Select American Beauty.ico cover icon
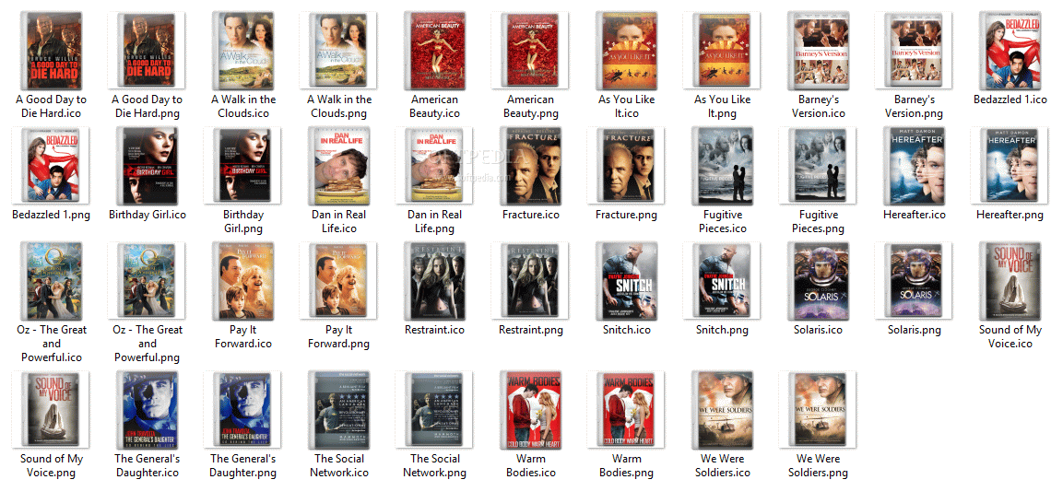Screen dimensions: 1051x503 [x=435, y=51]
